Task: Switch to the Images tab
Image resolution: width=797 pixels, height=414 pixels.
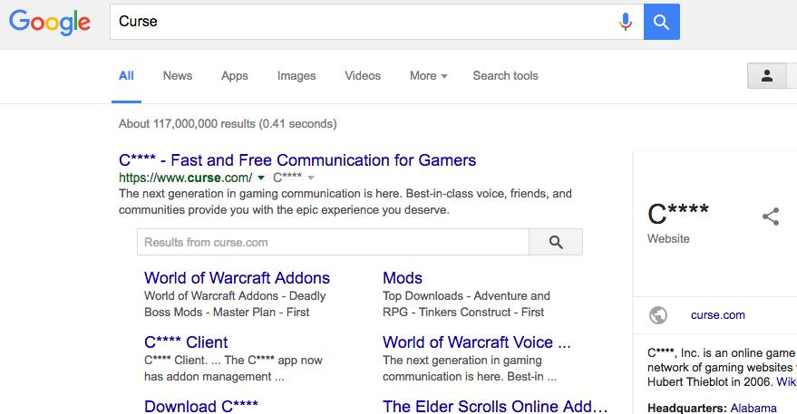Action: [x=296, y=76]
